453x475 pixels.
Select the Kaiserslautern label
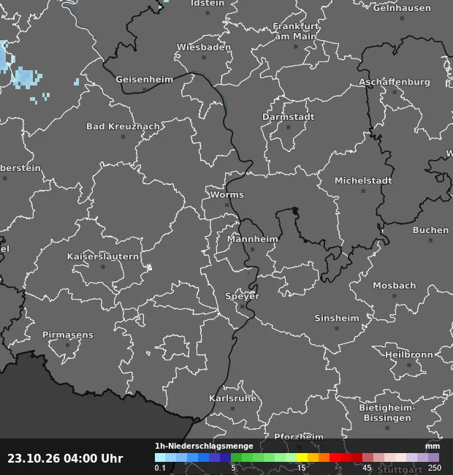pos(103,256)
